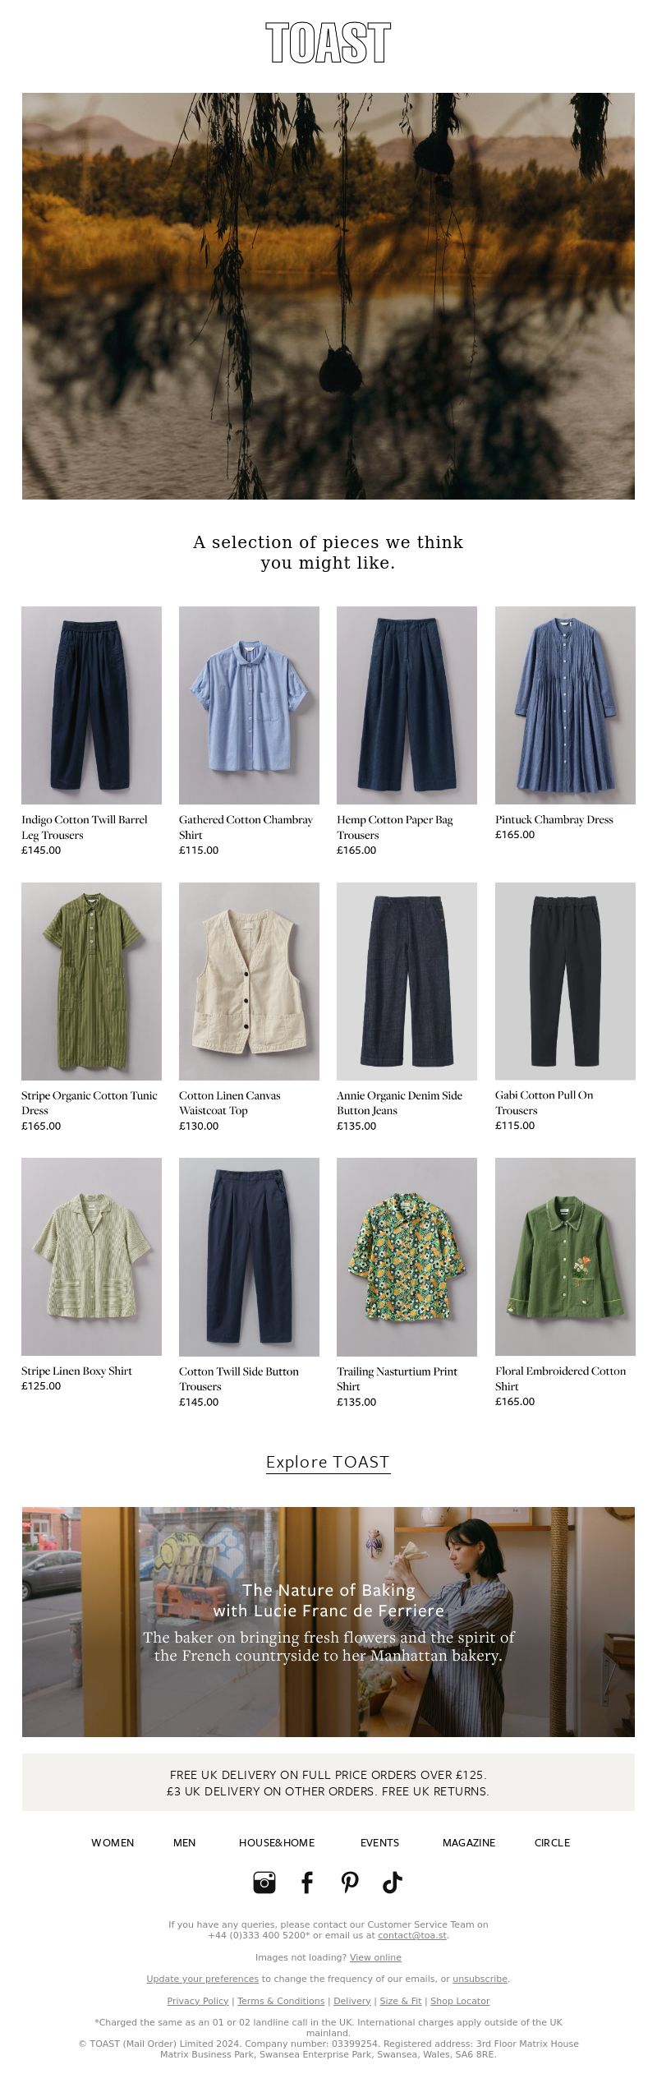This screenshot has width=657, height=2097.
Task: Open Floral Embroidered Cotton Shirt product image
Action: [565, 1257]
